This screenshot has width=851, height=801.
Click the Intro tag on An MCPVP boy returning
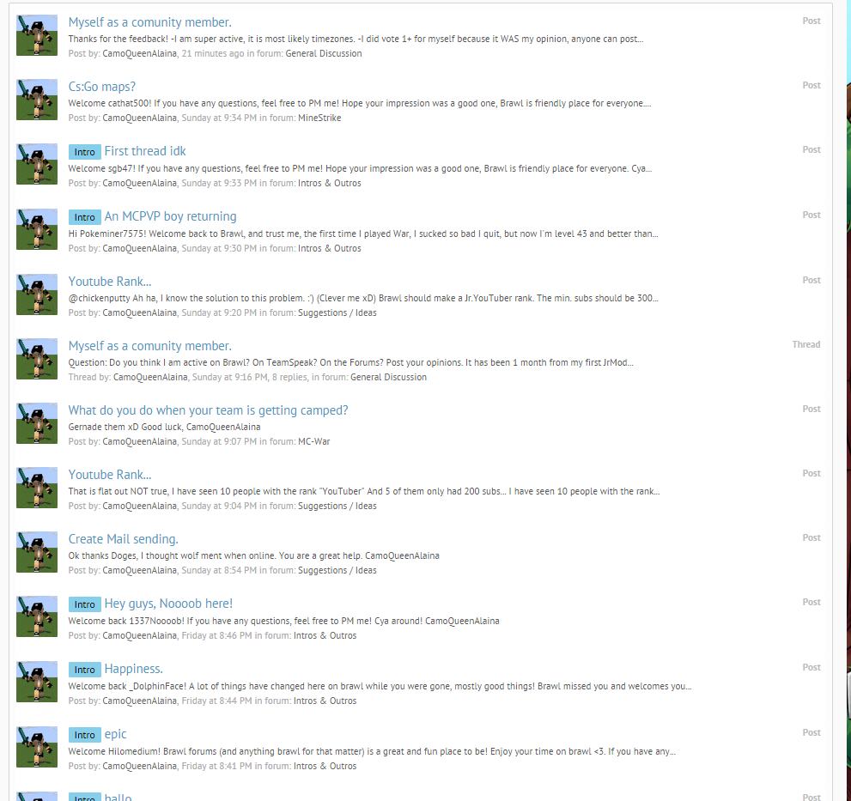(85, 217)
